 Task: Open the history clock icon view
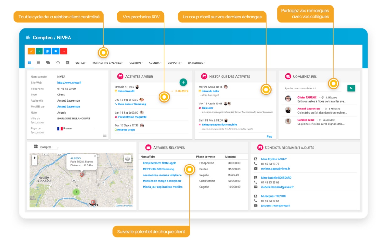(x=58, y=63)
